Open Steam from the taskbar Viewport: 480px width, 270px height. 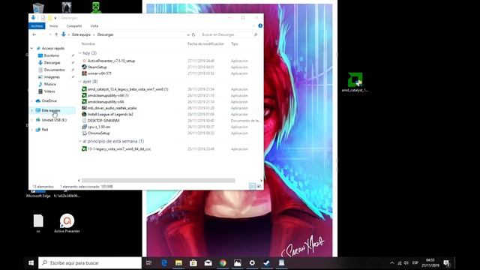click(x=267, y=263)
